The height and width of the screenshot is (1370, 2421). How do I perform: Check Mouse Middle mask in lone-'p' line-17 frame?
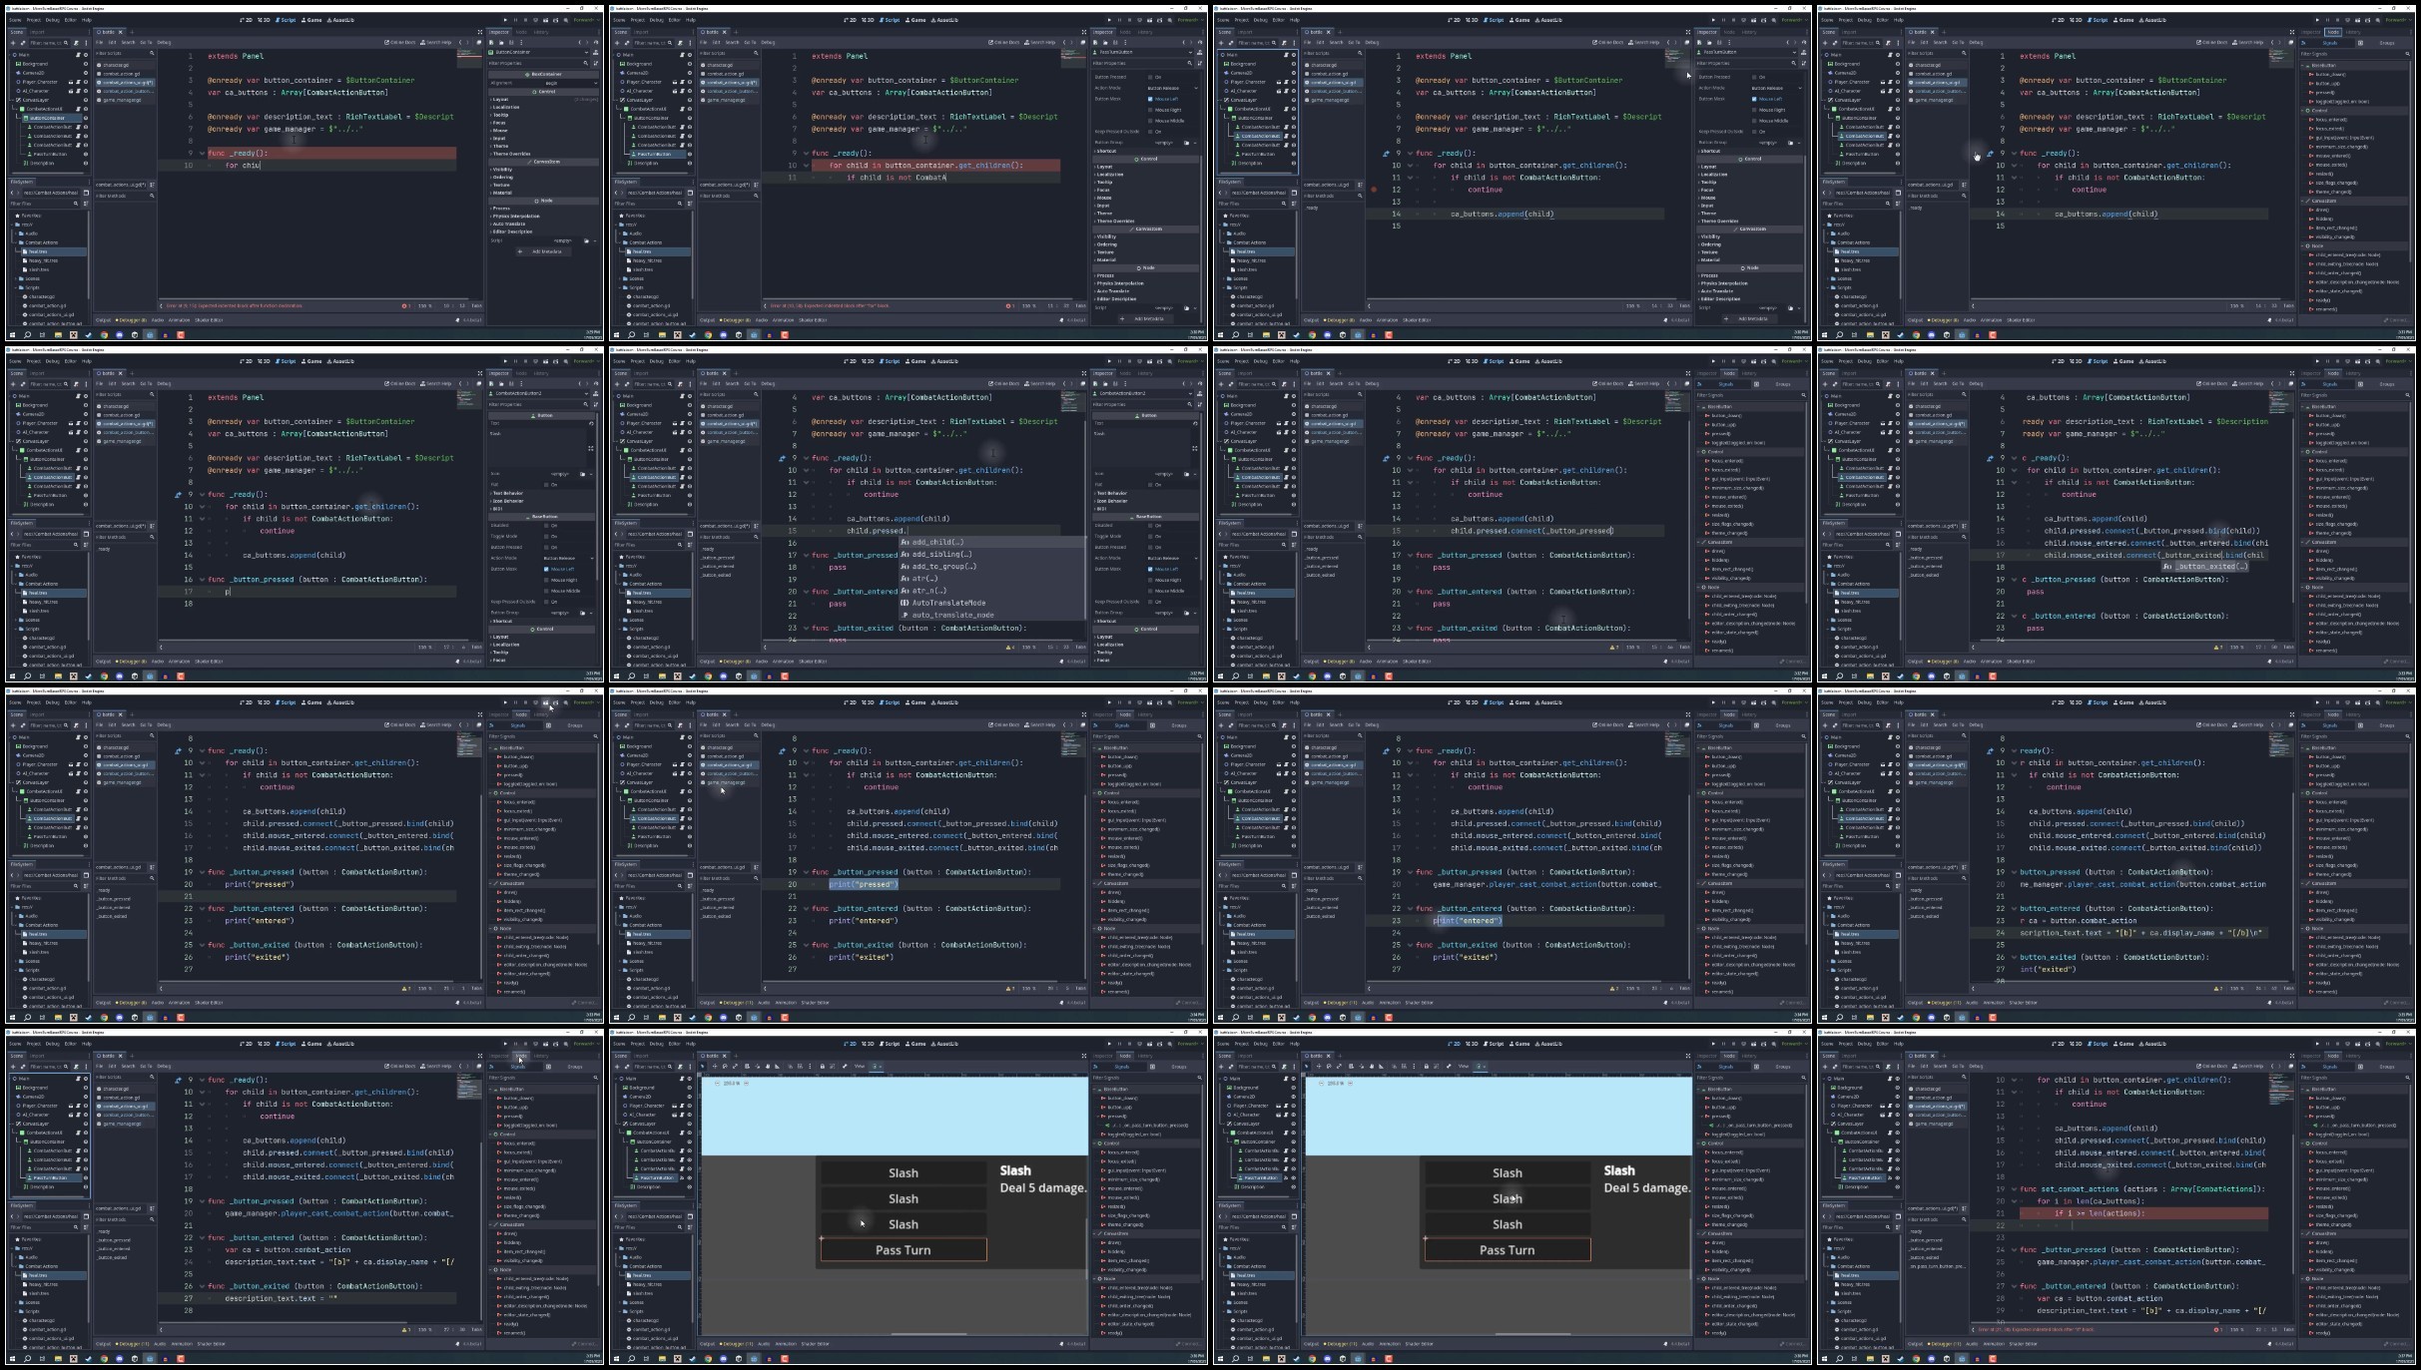(x=546, y=591)
